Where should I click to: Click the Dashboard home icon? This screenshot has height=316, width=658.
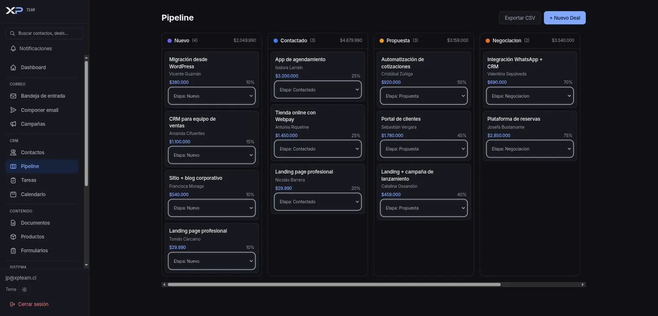tap(13, 67)
